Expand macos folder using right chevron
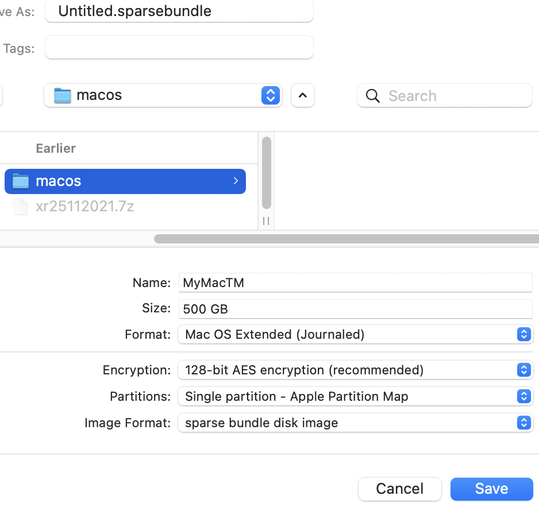The image size is (539, 511). (x=236, y=181)
